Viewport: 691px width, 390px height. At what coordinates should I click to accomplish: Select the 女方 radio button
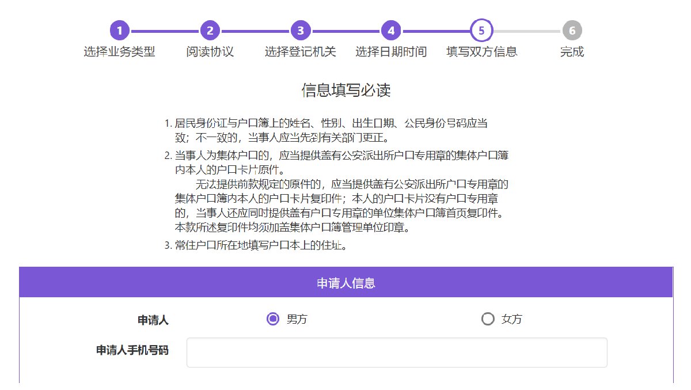click(488, 319)
